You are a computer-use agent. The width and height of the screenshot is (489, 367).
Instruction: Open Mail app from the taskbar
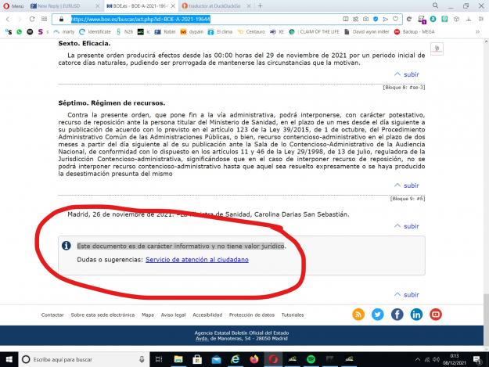tap(216, 359)
